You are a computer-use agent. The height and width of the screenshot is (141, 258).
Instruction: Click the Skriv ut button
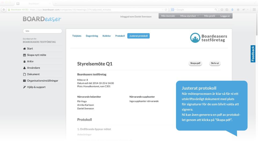215,63
